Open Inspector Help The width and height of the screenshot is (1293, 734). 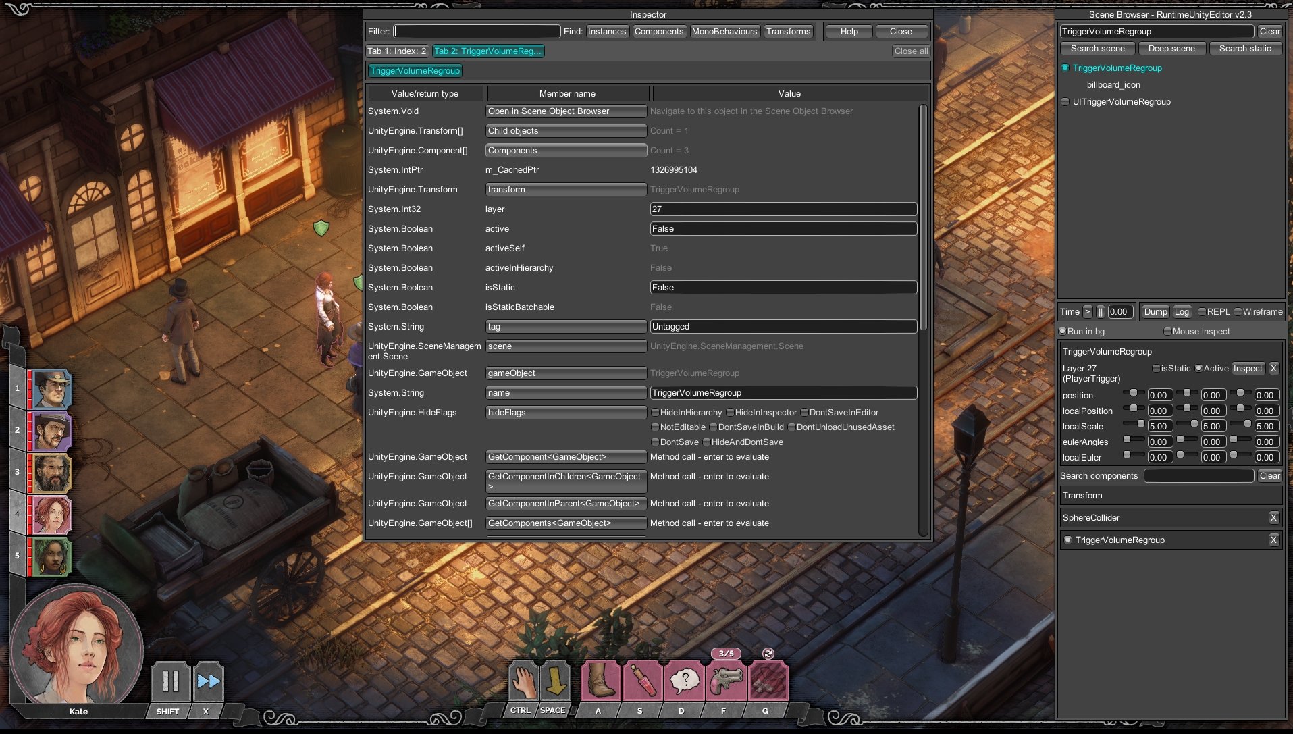[x=849, y=32]
